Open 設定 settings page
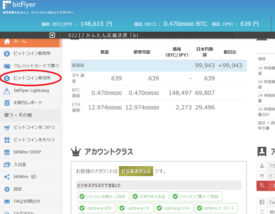275x214 pixels. click(x=30, y=189)
